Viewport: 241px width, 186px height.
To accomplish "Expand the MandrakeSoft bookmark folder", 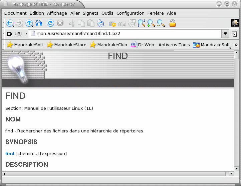I will coord(212,45).
